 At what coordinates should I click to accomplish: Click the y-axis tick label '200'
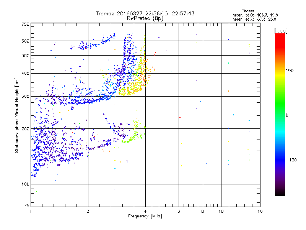(x=25, y=129)
